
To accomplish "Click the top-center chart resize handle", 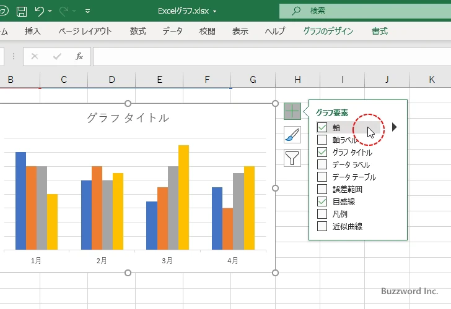I will click(x=128, y=103).
